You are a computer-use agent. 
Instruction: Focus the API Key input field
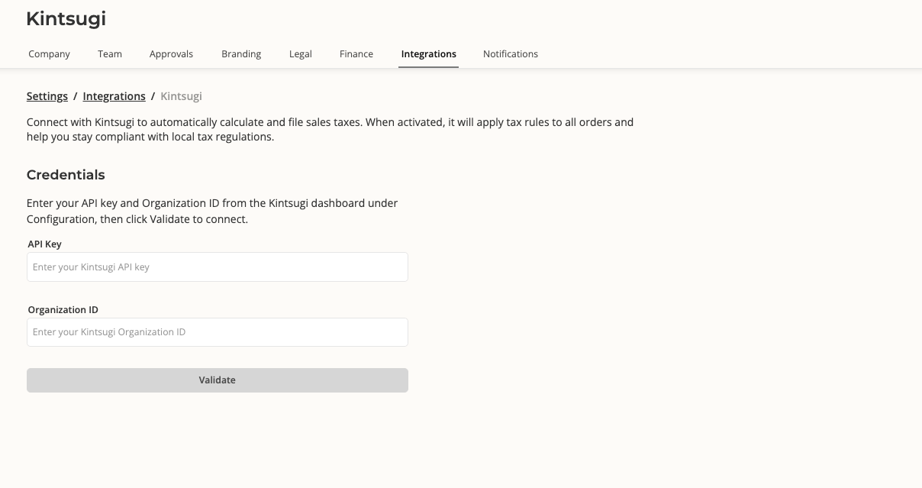click(218, 267)
